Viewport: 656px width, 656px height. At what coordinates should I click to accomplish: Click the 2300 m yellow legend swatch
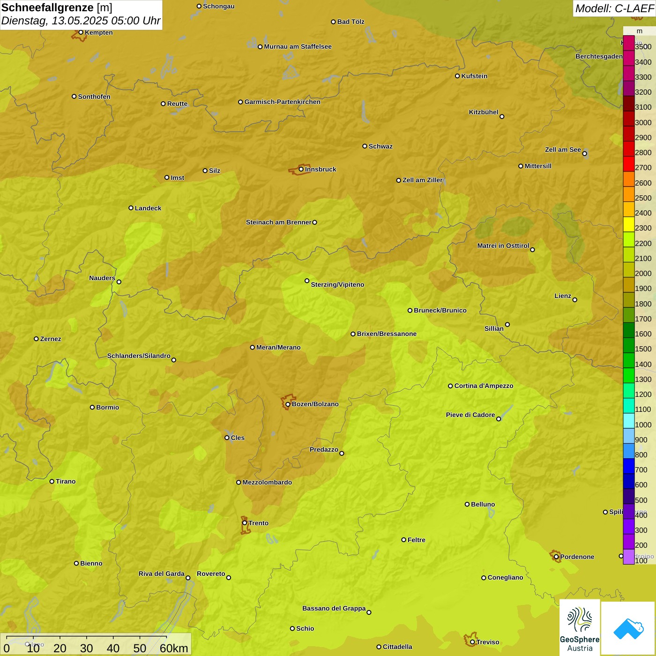(x=629, y=224)
